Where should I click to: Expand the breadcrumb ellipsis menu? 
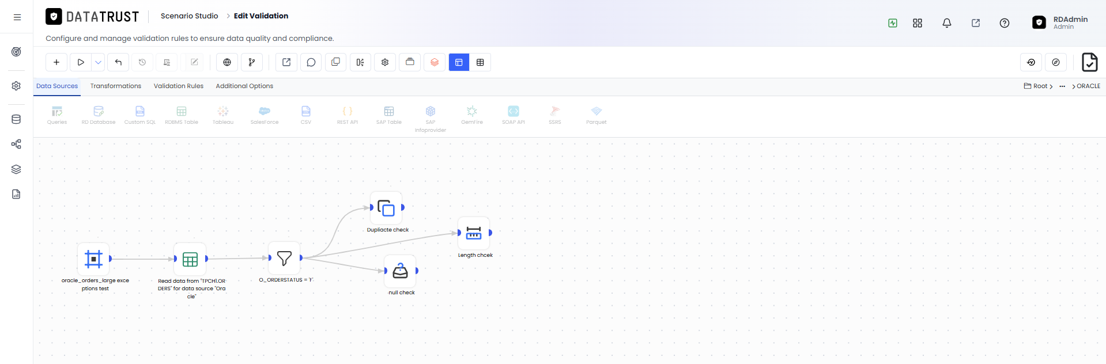click(1062, 86)
